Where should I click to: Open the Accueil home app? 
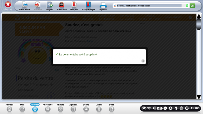9,108
